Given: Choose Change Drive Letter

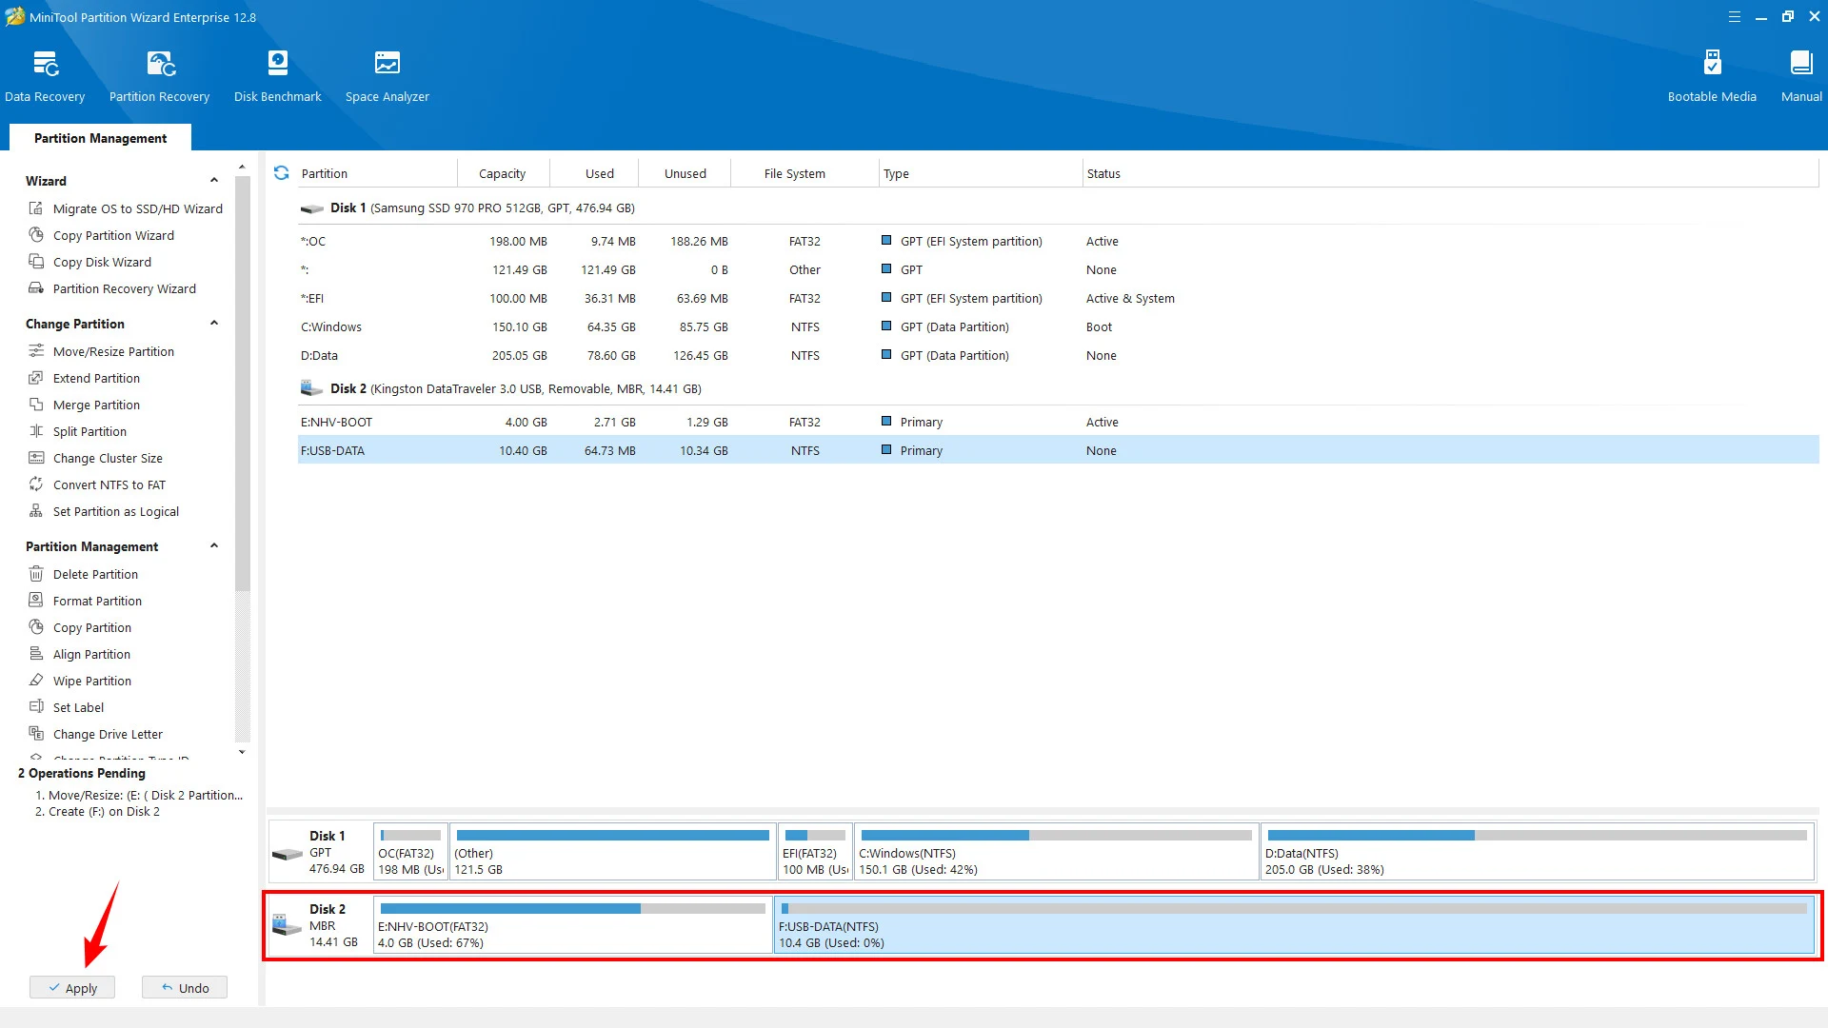Looking at the screenshot, I should (x=95, y=734).
